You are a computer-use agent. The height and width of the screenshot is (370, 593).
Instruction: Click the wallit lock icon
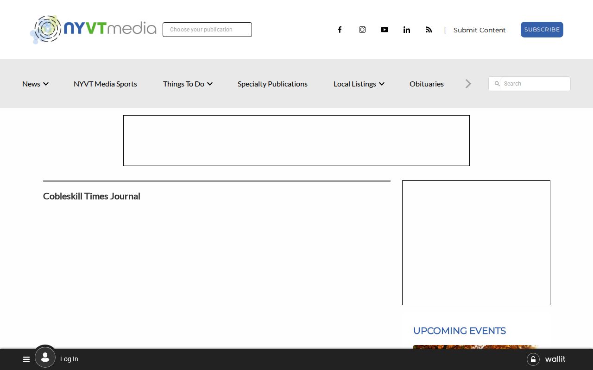click(x=533, y=359)
